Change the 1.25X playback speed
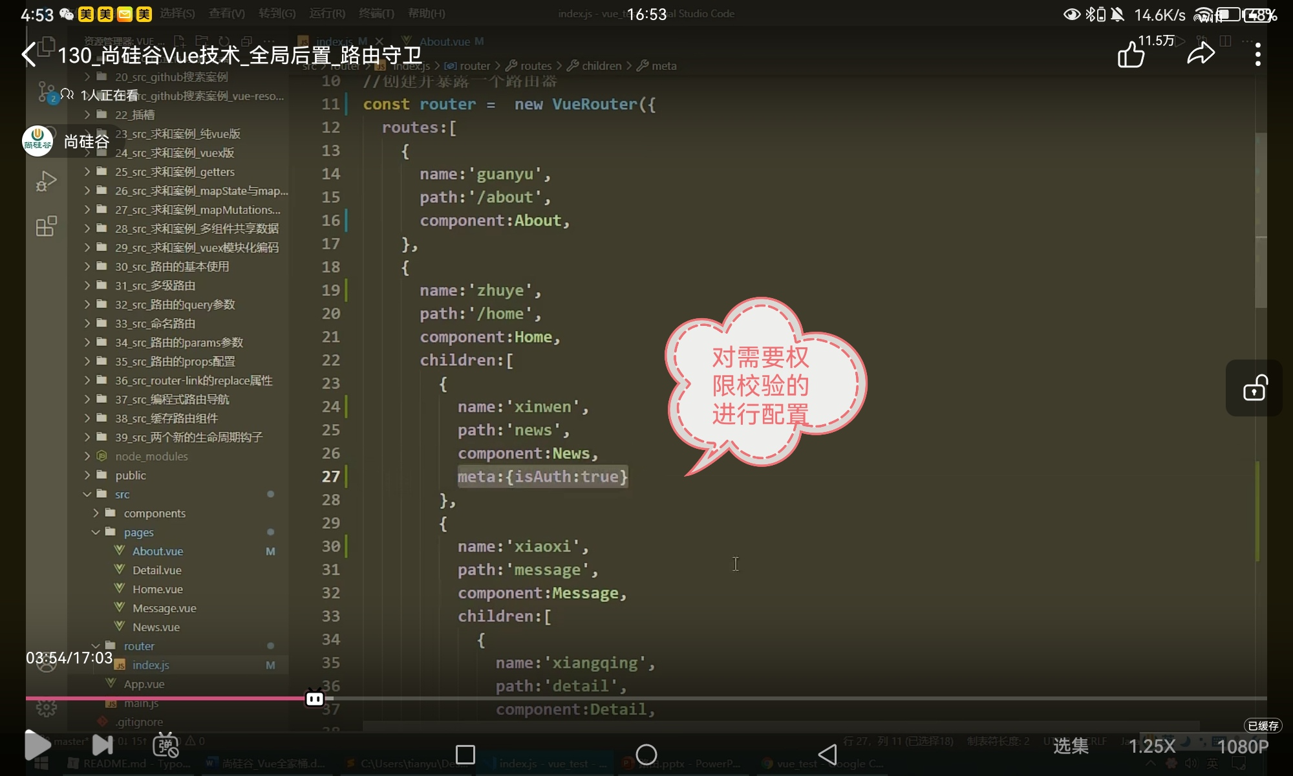Screen dimensions: 1293x776 click(x=1152, y=746)
